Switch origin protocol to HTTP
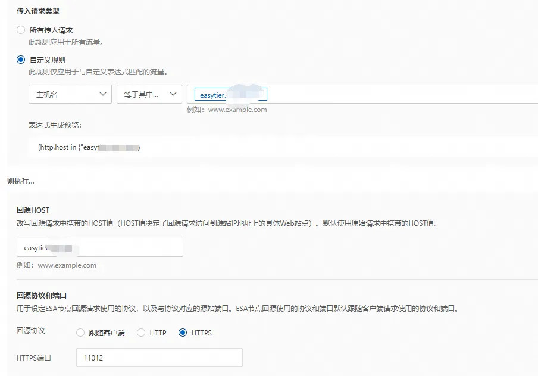The width and height of the screenshot is (538, 376). click(x=141, y=333)
